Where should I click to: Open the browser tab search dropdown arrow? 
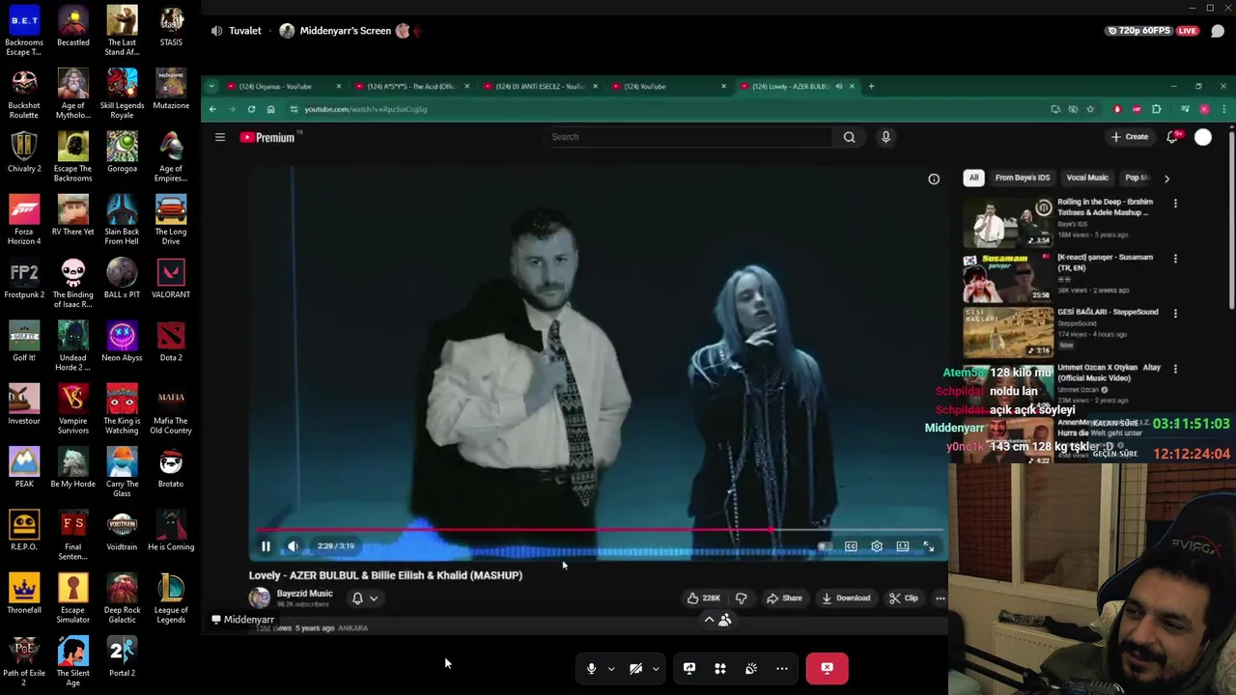211,87
